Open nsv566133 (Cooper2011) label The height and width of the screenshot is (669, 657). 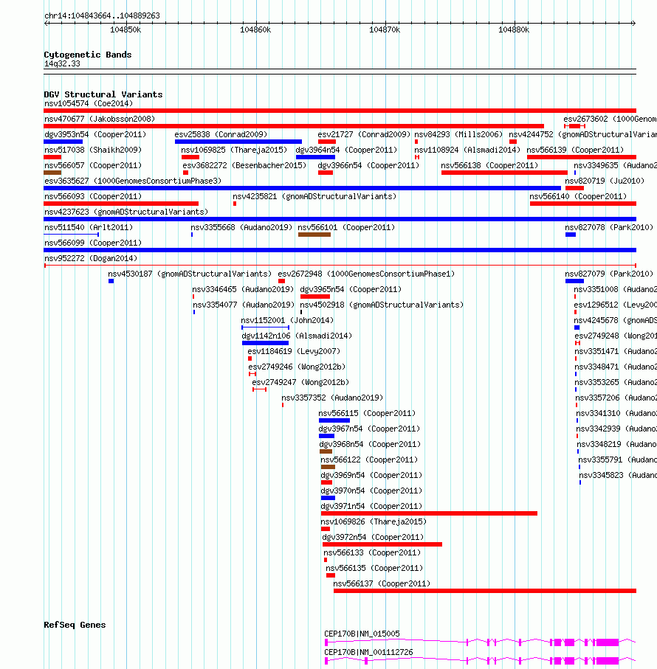(372, 553)
